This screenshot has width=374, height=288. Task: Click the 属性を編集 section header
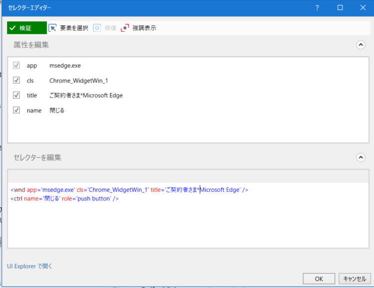[31, 45]
